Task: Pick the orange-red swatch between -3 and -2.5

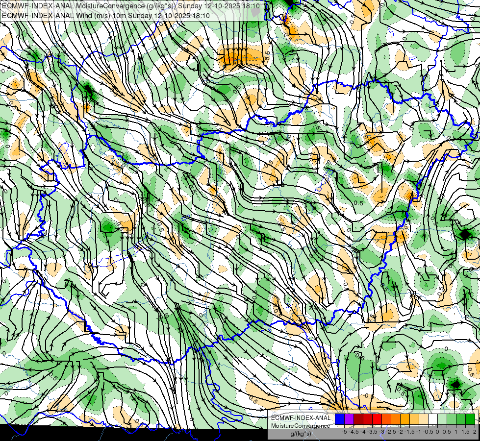Action: [386, 419]
